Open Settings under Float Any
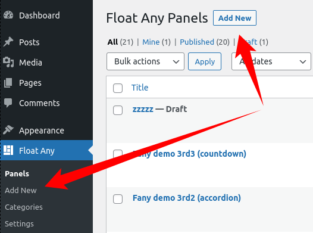This screenshot has width=313, height=233. tap(19, 224)
